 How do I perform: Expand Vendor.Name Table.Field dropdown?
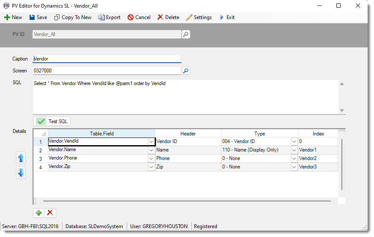point(151,150)
